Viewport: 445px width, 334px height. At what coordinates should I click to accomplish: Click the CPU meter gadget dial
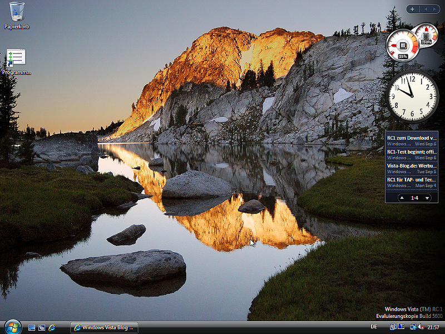pos(403,45)
